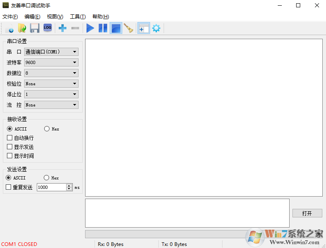Click the LOG toolbar icon
This screenshot has height=248, width=326.
tap(47, 28)
